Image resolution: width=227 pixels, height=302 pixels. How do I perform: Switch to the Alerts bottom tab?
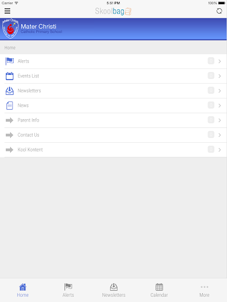(68, 290)
